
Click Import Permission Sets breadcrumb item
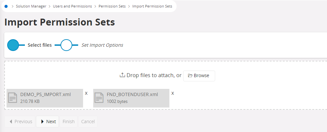click(x=152, y=6)
